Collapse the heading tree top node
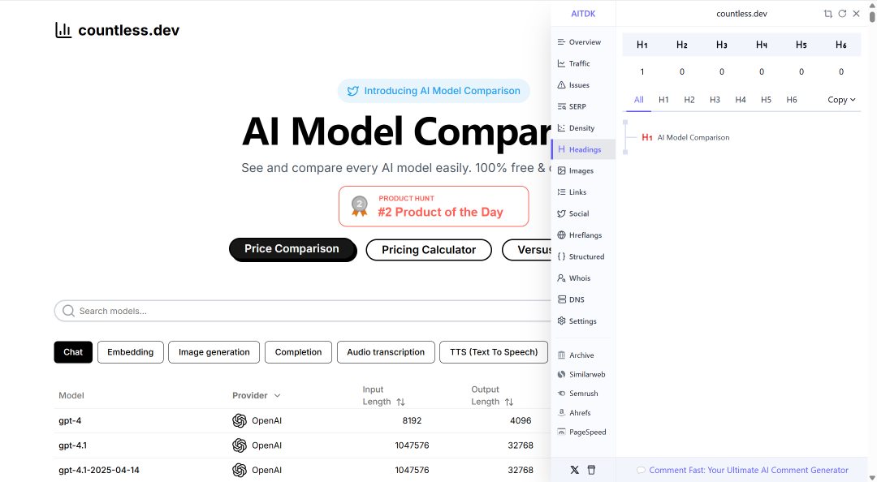877x482 pixels. pyautogui.click(x=625, y=122)
